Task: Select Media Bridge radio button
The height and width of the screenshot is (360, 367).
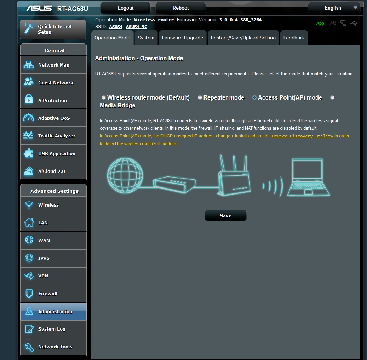Action: point(332,97)
